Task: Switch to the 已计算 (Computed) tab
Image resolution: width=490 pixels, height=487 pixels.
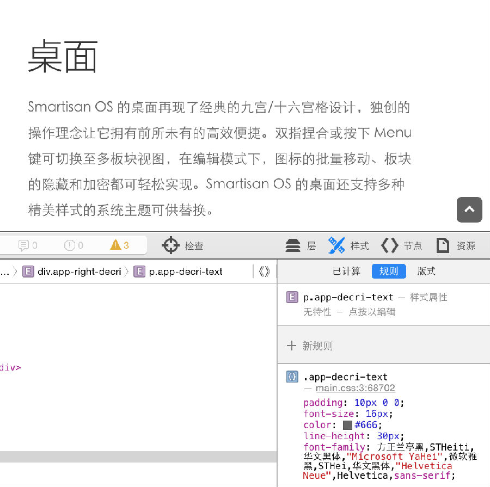Action: point(346,271)
